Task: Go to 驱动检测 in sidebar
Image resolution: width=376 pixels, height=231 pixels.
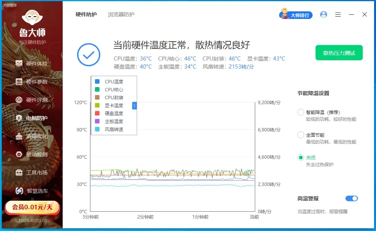Action: tap(37, 155)
